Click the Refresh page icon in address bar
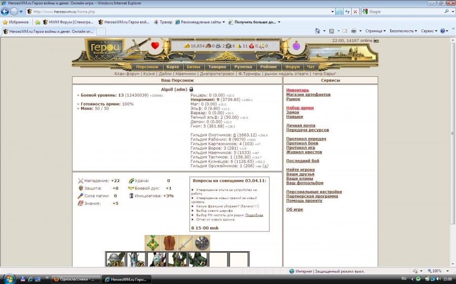The image size is (456, 284). point(347,12)
